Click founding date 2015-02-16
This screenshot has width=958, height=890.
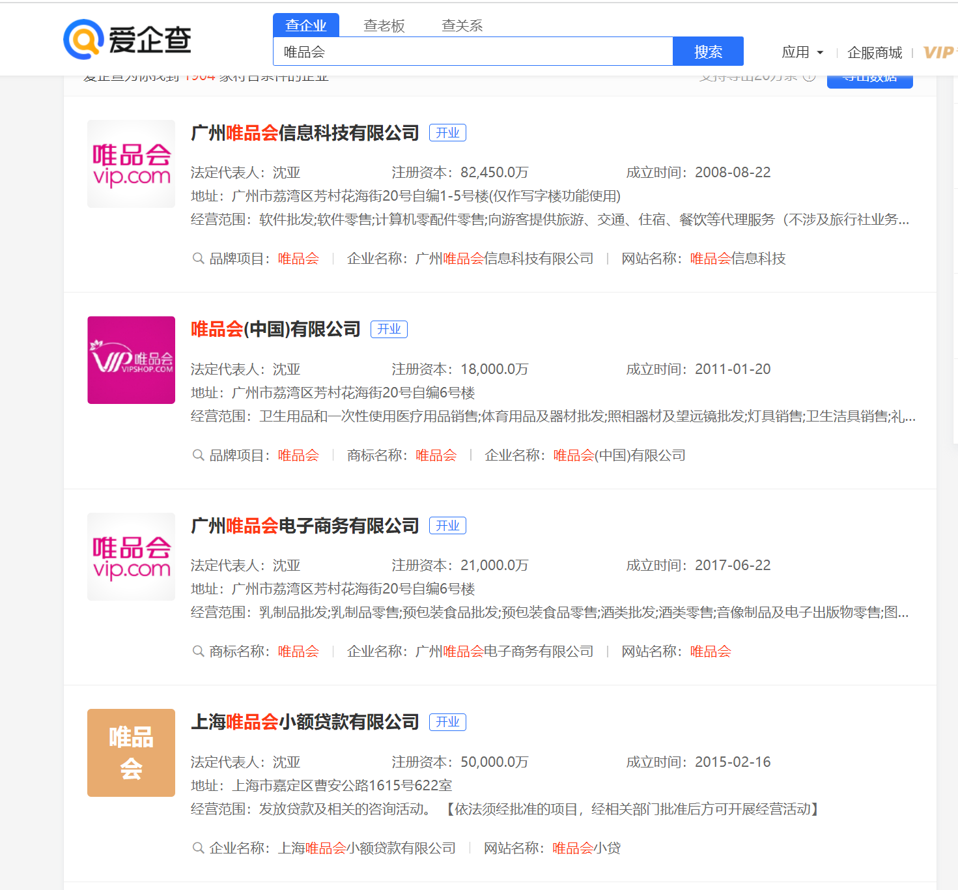tap(733, 762)
